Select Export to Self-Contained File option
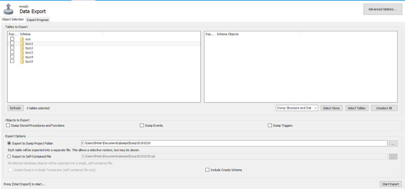The image size is (405, 189). click(9, 156)
